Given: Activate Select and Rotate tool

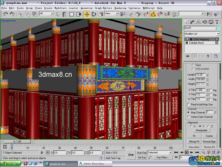Looking at the screenshot, I should point(94,14).
